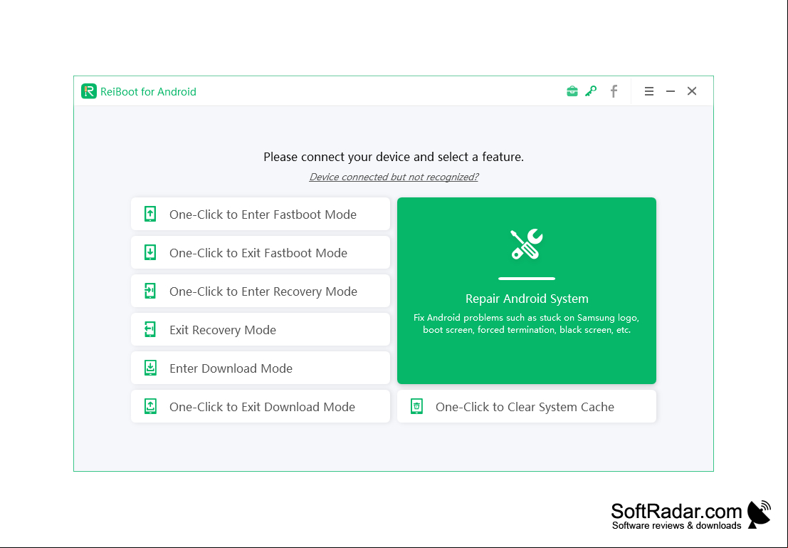The image size is (788, 548).
Task: Click the key registration icon
Action: point(591,91)
